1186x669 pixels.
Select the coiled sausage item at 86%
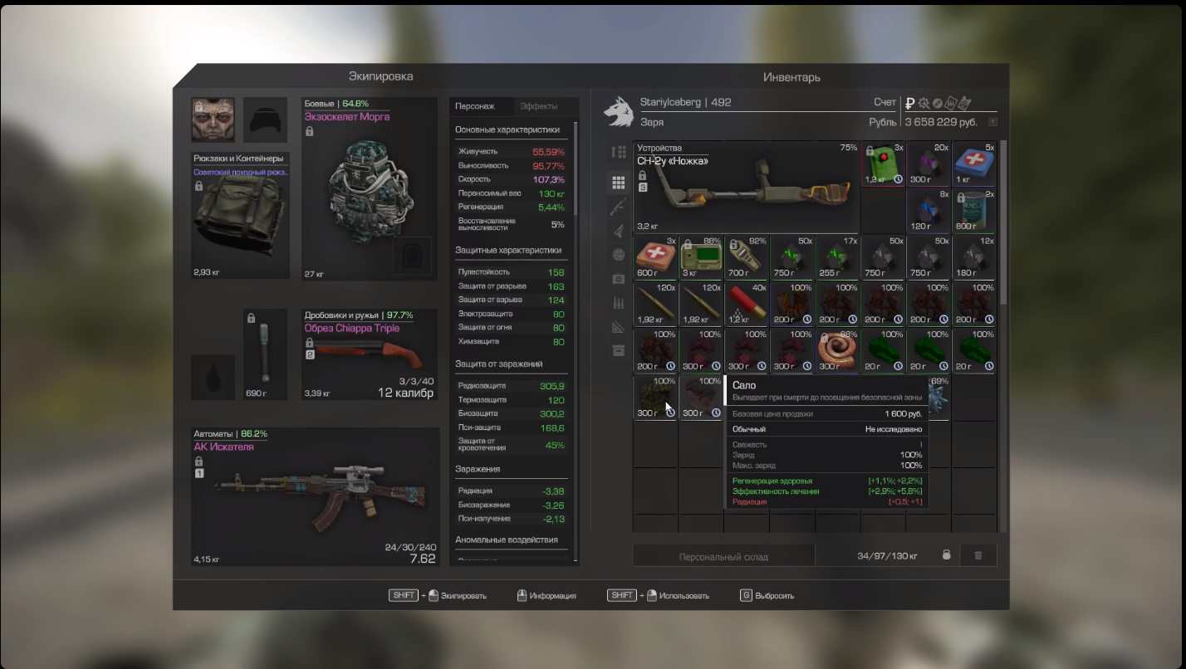837,350
